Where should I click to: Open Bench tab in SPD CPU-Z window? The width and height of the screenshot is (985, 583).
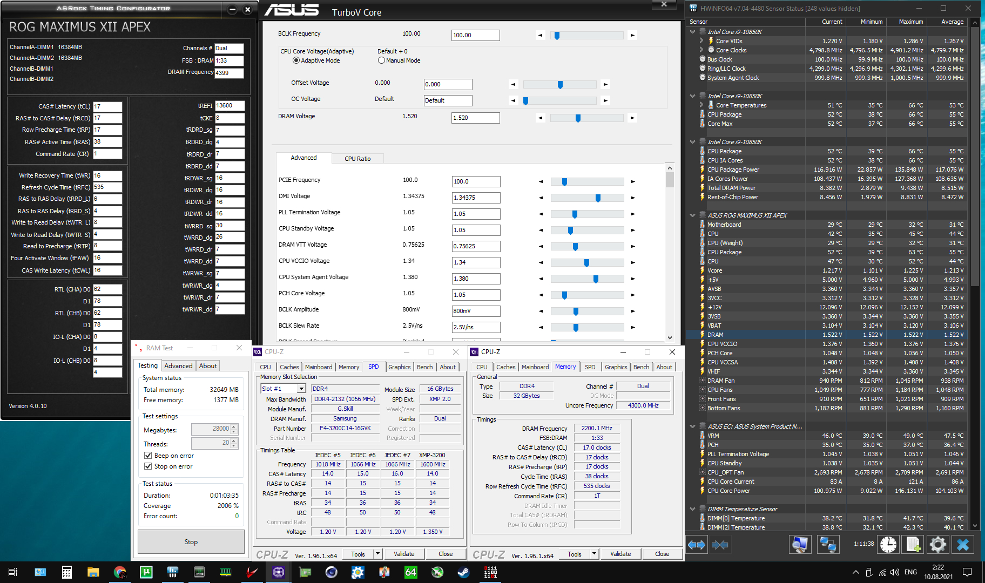click(x=424, y=367)
